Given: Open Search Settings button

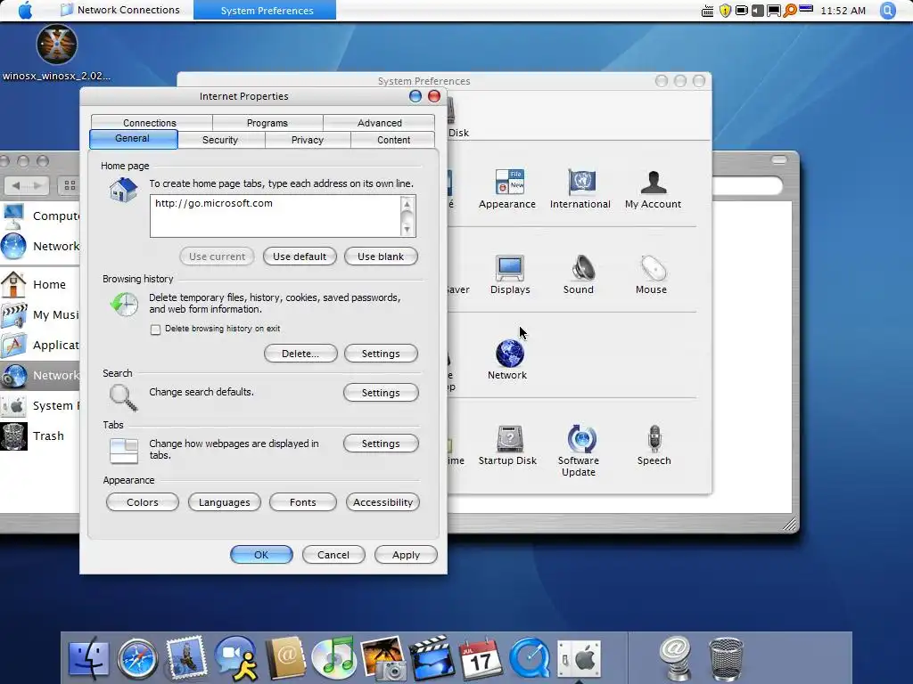Looking at the screenshot, I should coord(381,393).
